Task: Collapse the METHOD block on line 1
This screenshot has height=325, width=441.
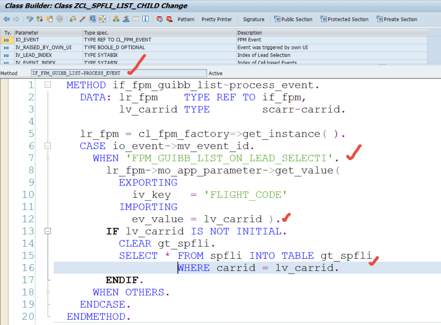Action: tap(48, 85)
